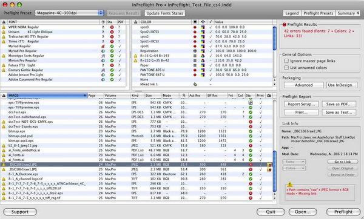Viewport: 364px width, 219px height.
Task: Click the color type column header icon
Action: tap(195, 22)
